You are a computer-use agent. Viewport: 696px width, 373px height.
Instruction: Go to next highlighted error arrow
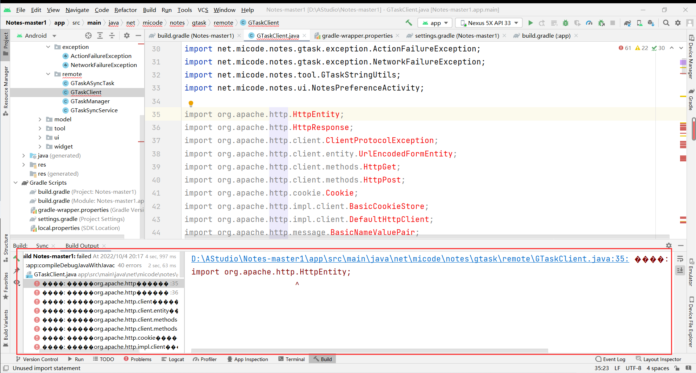click(x=681, y=48)
